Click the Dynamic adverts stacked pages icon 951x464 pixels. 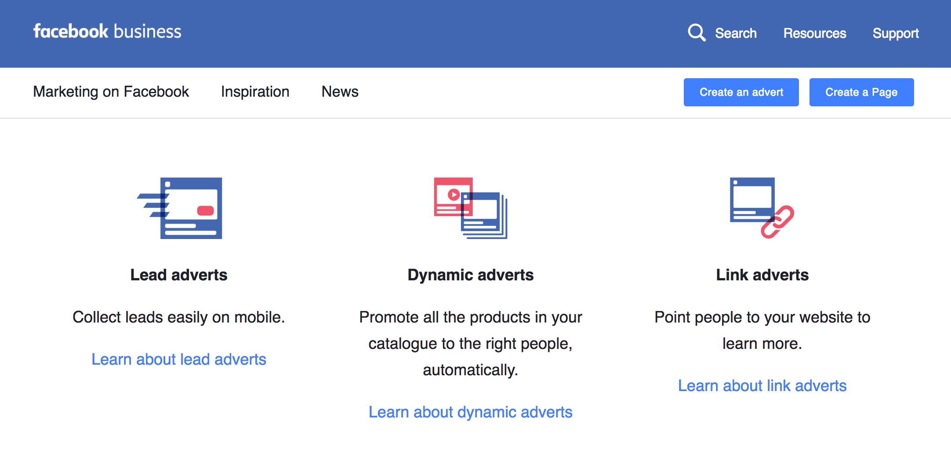(471, 208)
